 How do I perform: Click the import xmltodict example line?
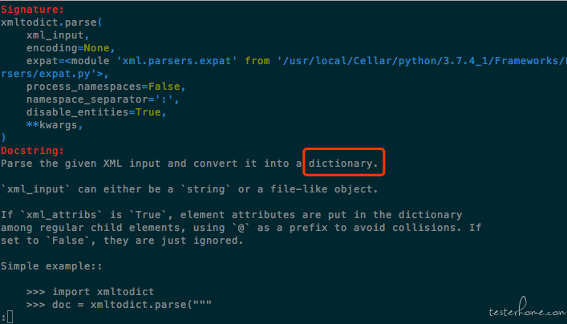coord(90,292)
